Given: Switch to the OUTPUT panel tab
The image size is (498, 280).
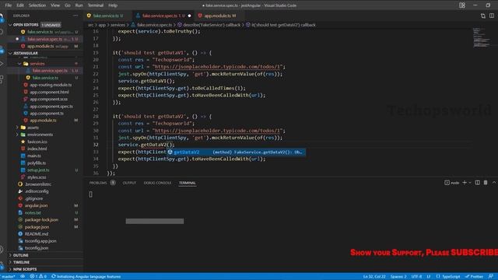Looking at the screenshot, I should (x=129, y=183).
